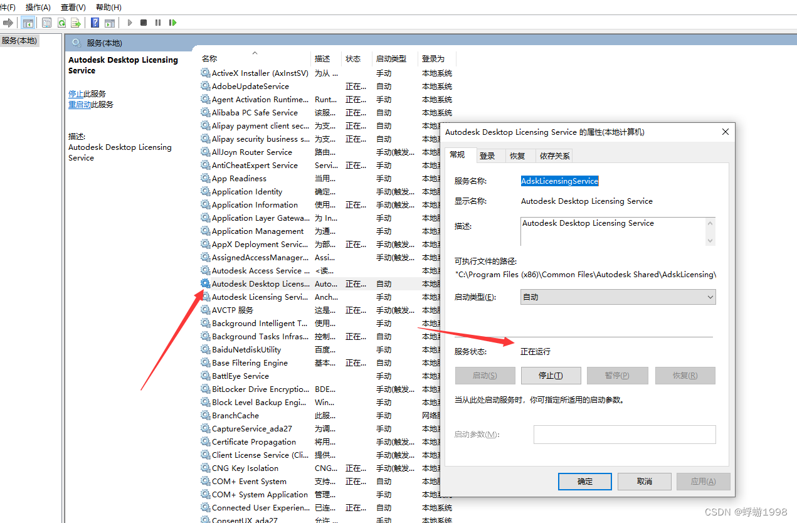Click the Stop Service square icon
This screenshot has height=523, width=797.
click(x=144, y=23)
